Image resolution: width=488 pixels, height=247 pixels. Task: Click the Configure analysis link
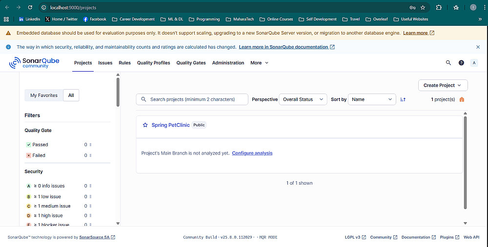coord(252,153)
